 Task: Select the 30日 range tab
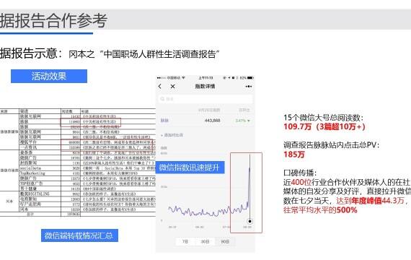(205, 241)
